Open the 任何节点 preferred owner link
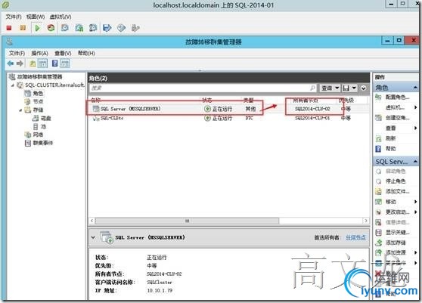Image resolution: width=422 pixels, height=303 pixels. (x=355, y=237)
